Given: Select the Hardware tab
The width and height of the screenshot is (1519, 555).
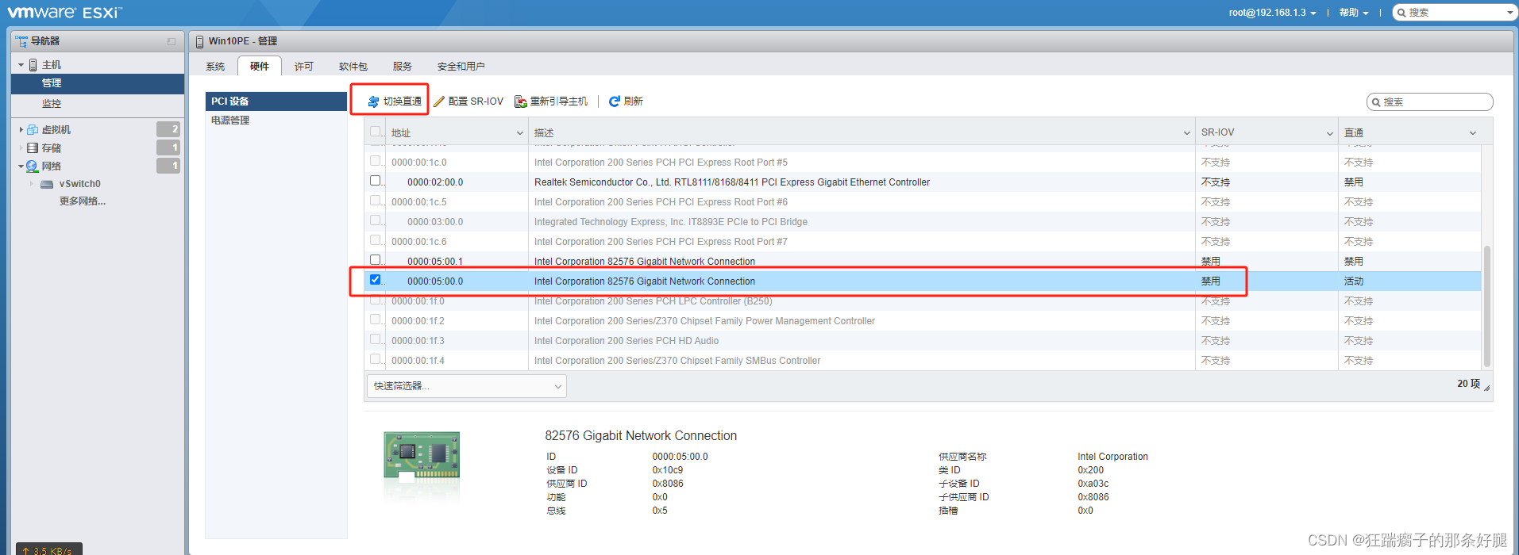Looking at the screenshot, I should (260, 67).
